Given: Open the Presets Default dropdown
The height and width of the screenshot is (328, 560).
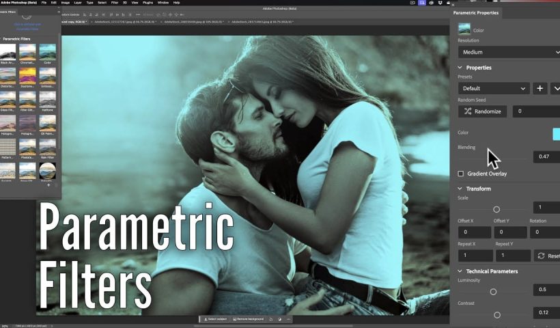Looking at the screenshot, I should click(x=494, y=88).
